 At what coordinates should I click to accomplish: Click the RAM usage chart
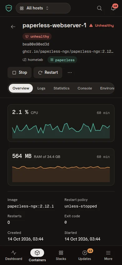click(x=61, y=174)
